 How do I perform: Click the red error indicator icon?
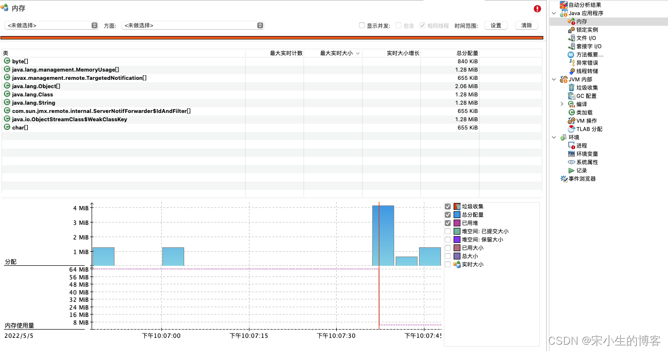click(537, 9)
